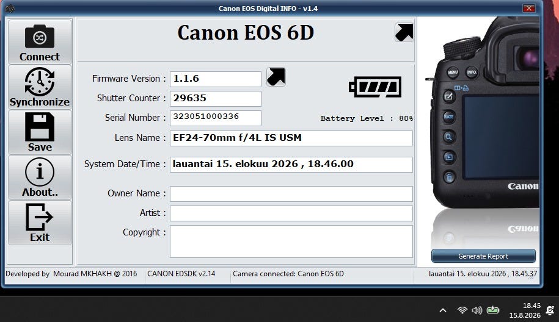Synchronize the camera clock
Viewport: 559px width, 322px height.
tap(40, 87)
